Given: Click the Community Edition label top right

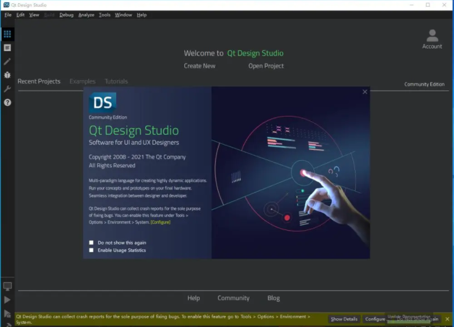Looking at the screenshot, I should pyautogui.click(x=424, y=84).
